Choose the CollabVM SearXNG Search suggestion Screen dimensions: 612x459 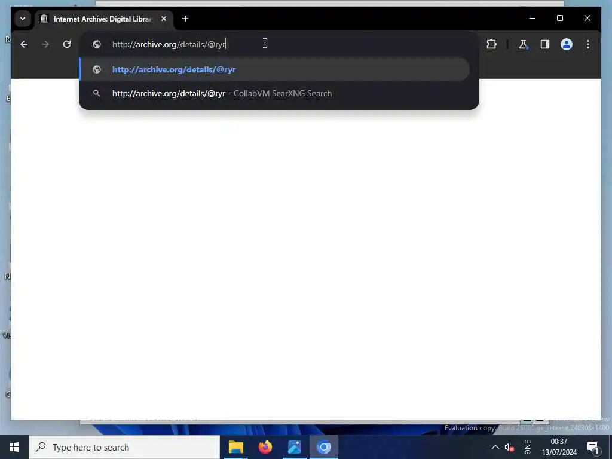tap(275, 93)
